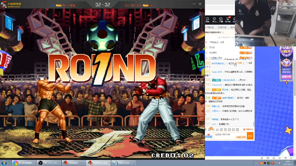Click the yellow star on page background
The width and height of the screenshot is (296, 166).
[289, 130]
